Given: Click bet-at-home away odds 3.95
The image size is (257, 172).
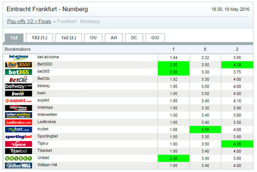Looking at the screenshot, I should pos(237,58).
